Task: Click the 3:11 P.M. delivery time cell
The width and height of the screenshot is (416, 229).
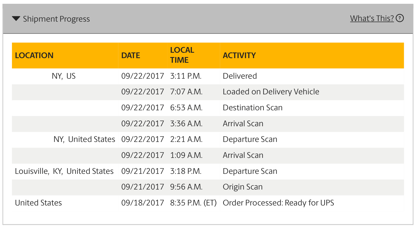Action: [186, 76]
